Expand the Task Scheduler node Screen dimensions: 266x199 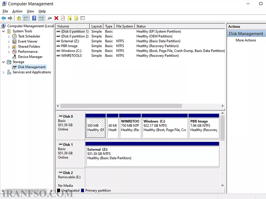click(9, 36)
